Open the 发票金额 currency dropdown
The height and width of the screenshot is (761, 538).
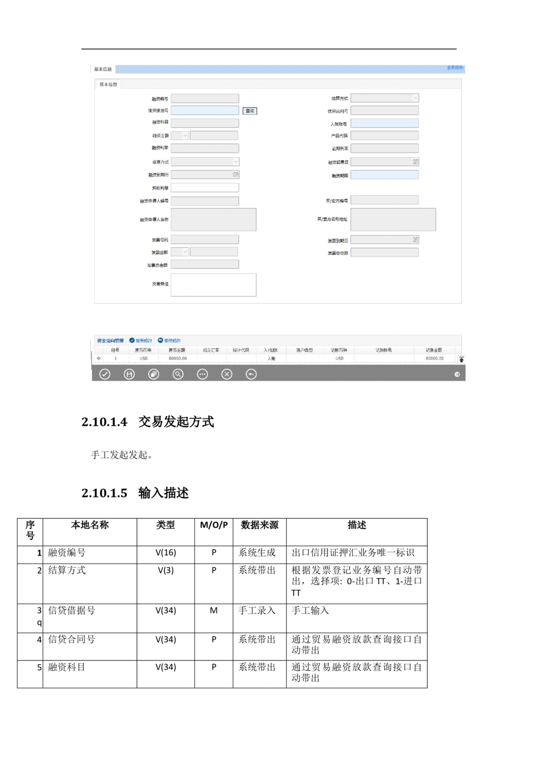pyautogui.click(x=185, y=252)
